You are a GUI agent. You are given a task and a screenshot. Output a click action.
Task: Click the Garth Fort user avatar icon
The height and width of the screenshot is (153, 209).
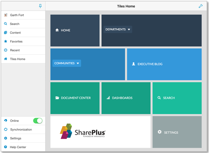[6, 15]
